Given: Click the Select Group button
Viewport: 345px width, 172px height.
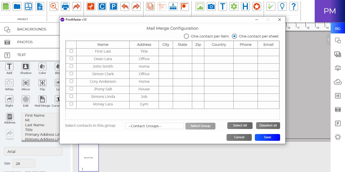Looking at the screenshot, I should click(x=200, y=126).
